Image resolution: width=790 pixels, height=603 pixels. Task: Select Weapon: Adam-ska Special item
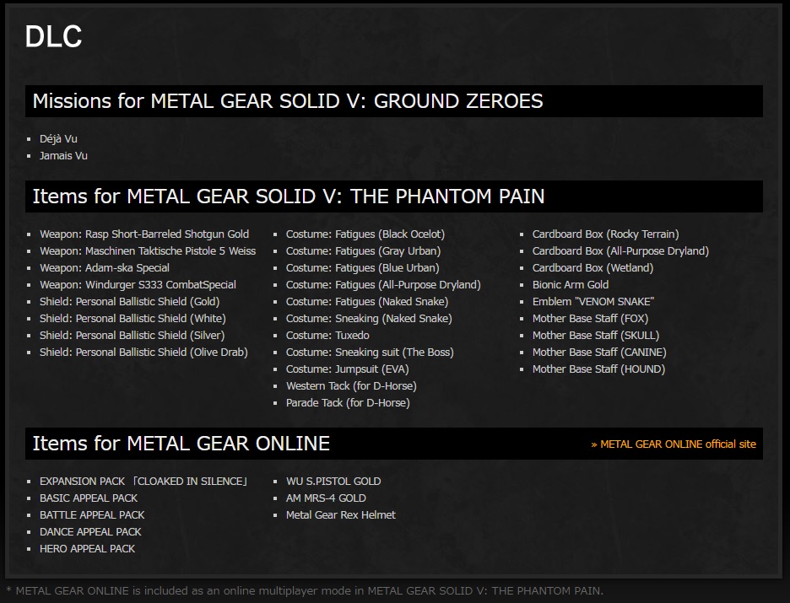click(105, 268)
